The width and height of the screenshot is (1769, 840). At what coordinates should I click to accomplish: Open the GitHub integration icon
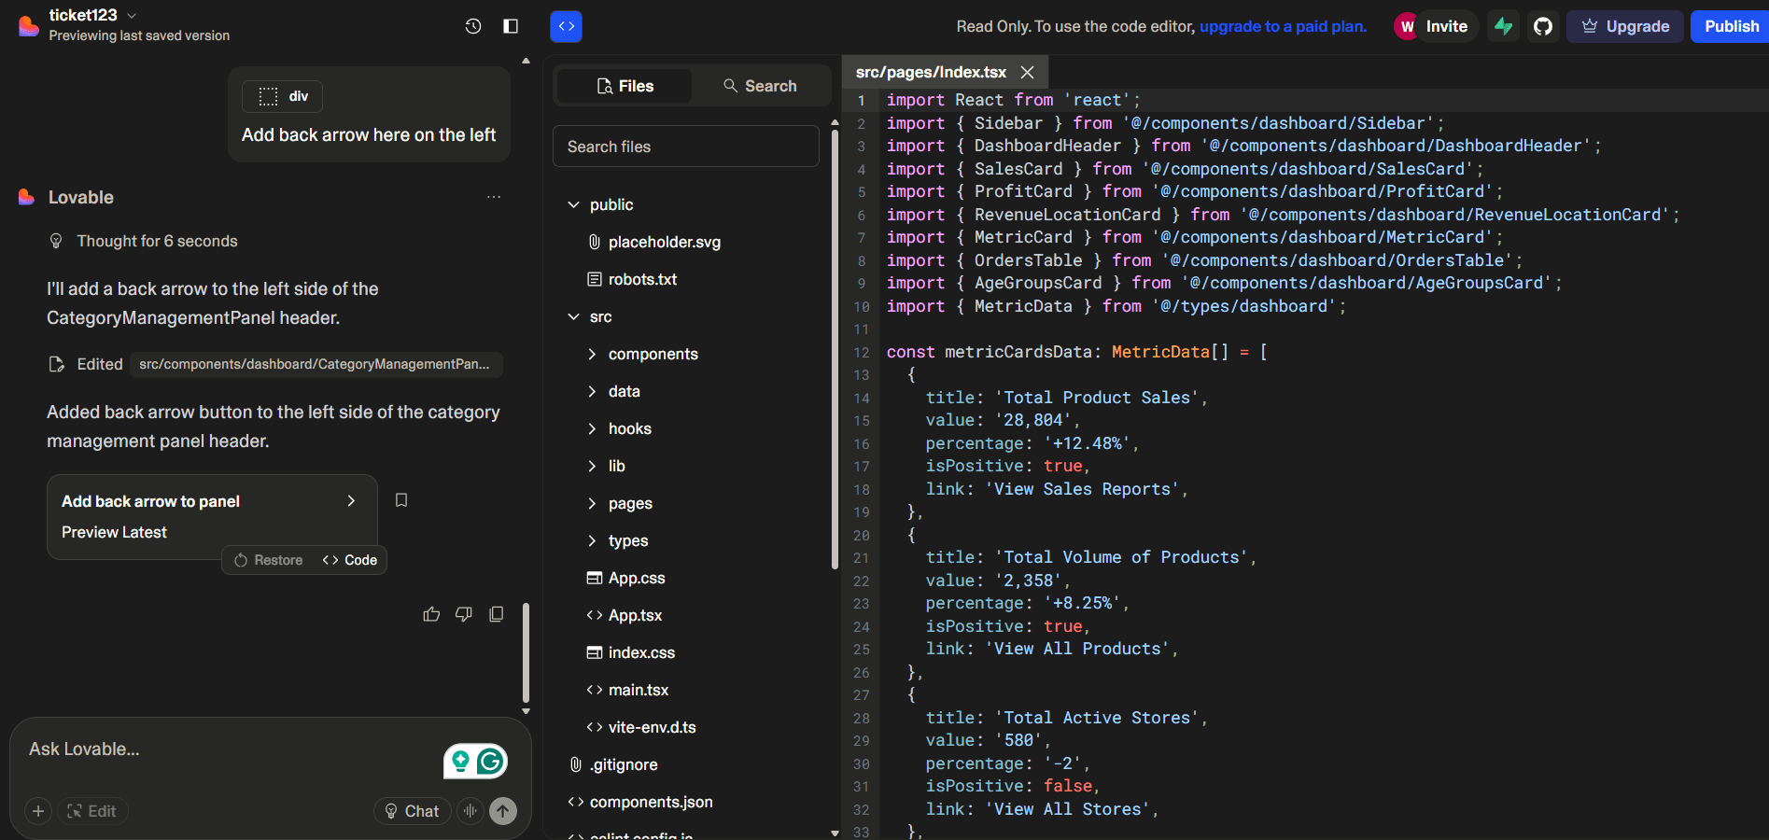coord(1543,26)
